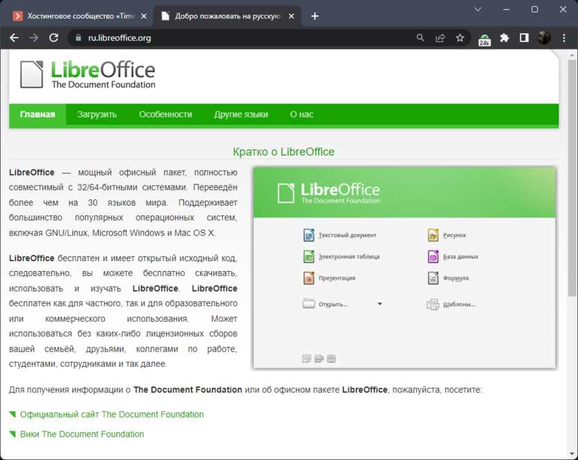The image size is (578, 460).
Task: Open the extension icon showing 24s badge
Action: pyautogui.click(x=484, y=40)
